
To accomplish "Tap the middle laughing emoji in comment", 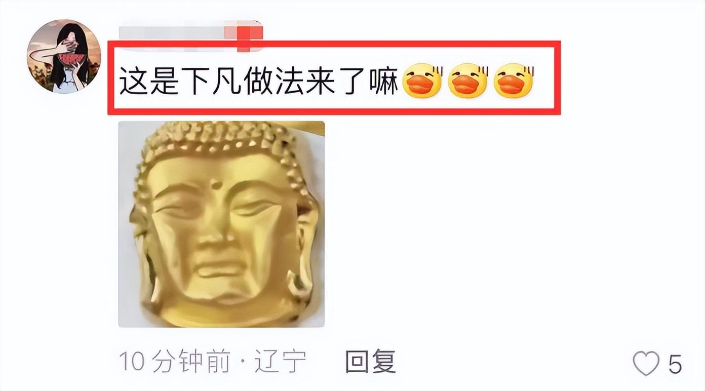I will point(468,80).
